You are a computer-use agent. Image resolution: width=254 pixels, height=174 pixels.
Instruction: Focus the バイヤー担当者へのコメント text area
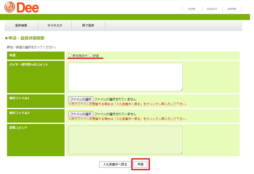tap(125, 77)
